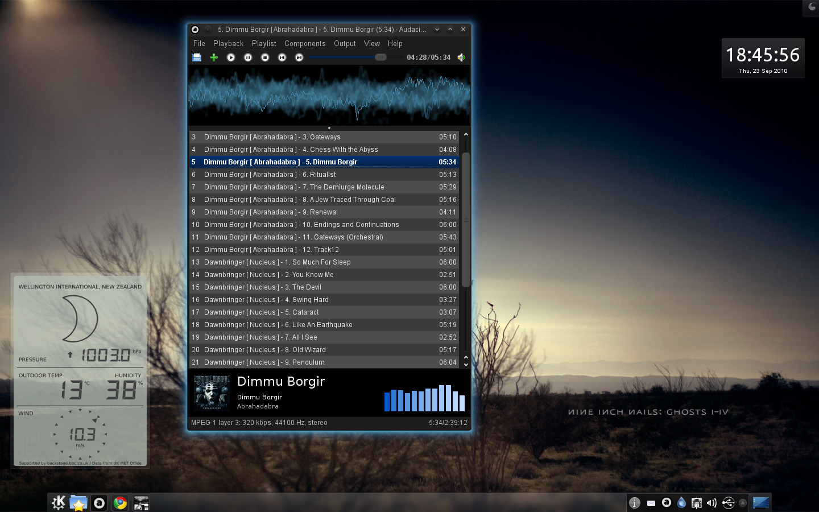
Task: Expand hidden system tray icons arrow
Action: coord(743,502)
